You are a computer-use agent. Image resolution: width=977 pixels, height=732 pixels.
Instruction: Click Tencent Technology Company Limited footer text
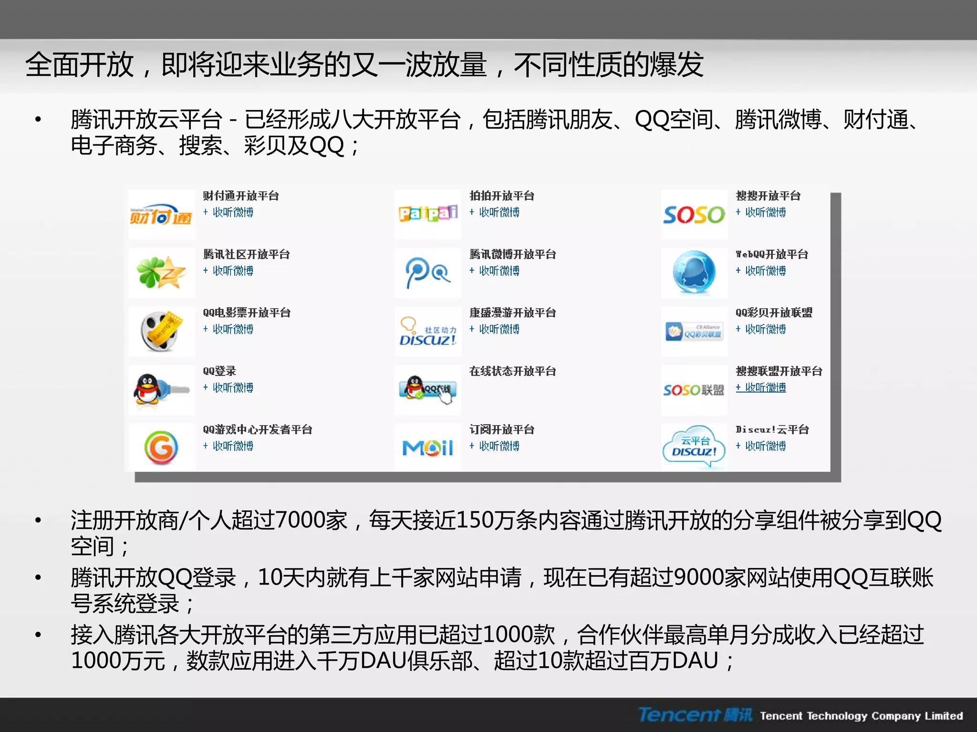[x=862, y=716]
